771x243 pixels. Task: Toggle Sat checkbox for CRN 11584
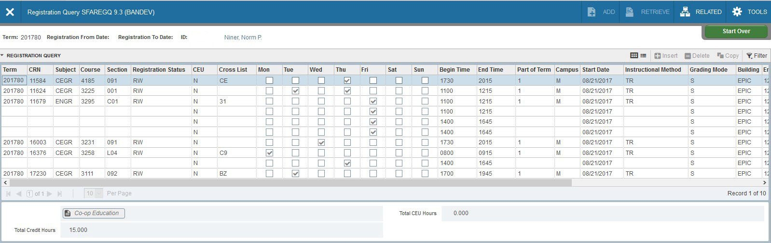point(399,81)
